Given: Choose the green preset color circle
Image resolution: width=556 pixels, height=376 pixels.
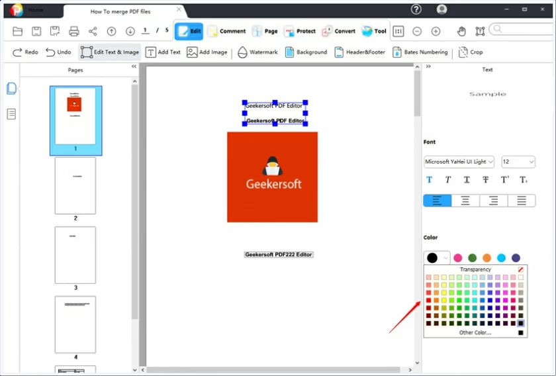Looking at the screenshot, I should [x=473, y=258].
